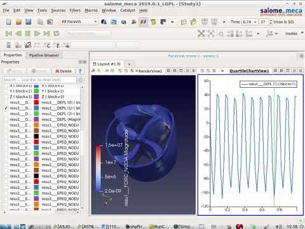Open the Edit menu
The width and height of the screenshot is (305, 229).
pos(17,10)
